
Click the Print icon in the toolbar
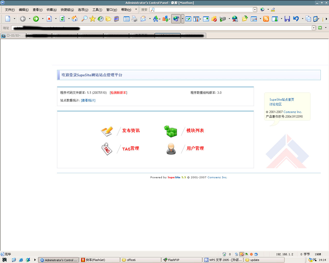click(x=134, y=19)
